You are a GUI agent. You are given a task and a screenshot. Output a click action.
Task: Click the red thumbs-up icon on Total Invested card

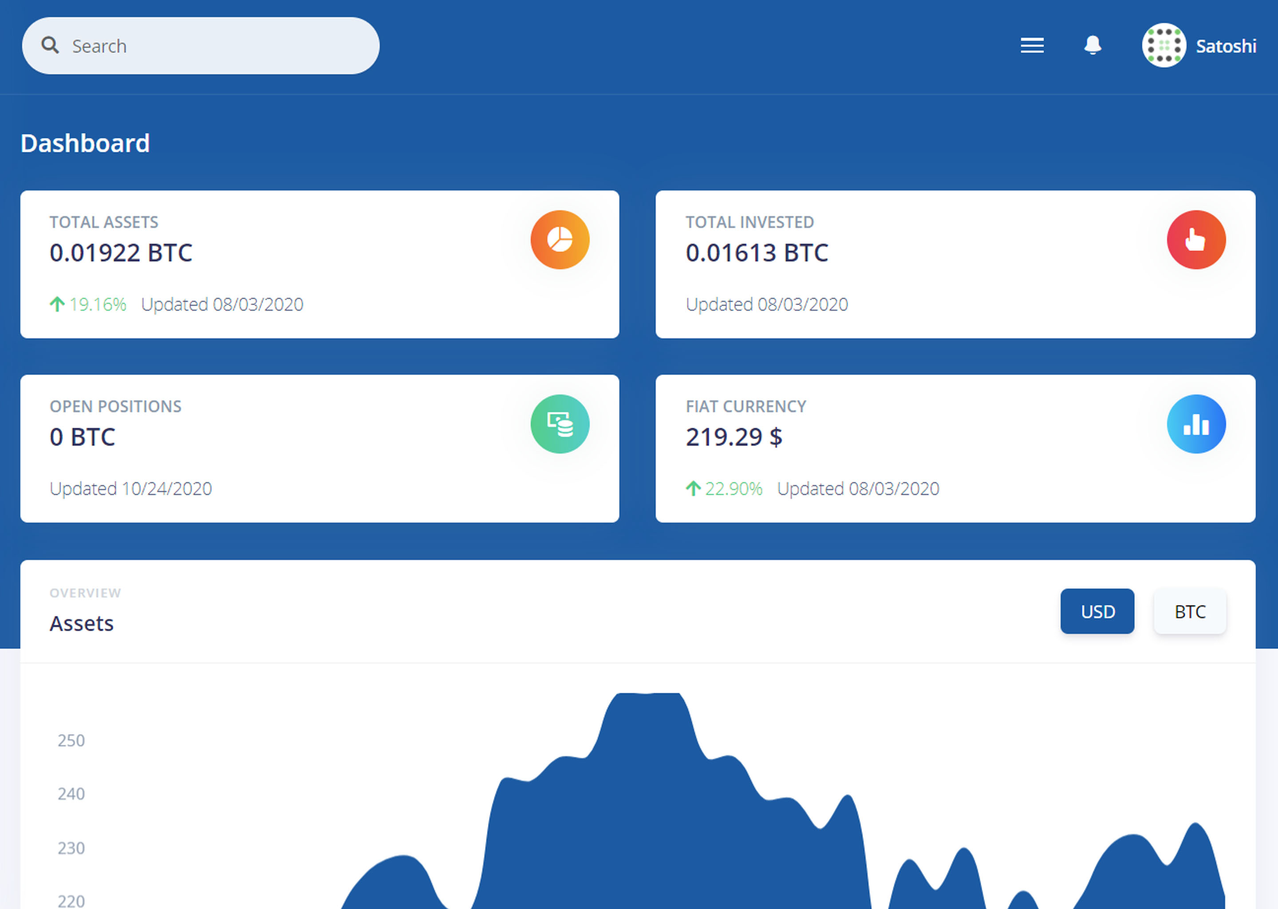(x=1196, y=240)
